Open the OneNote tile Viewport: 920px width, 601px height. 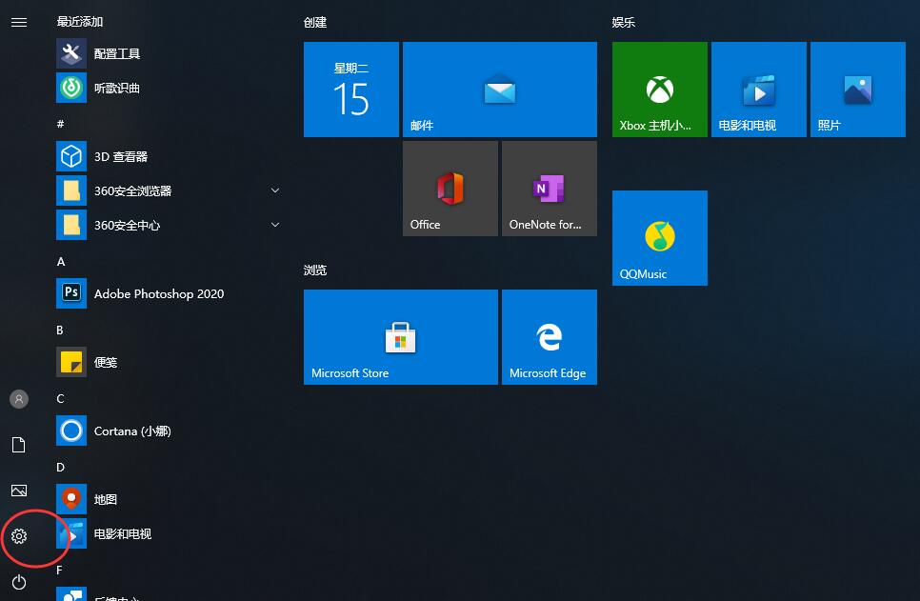(x=549, y=189)
